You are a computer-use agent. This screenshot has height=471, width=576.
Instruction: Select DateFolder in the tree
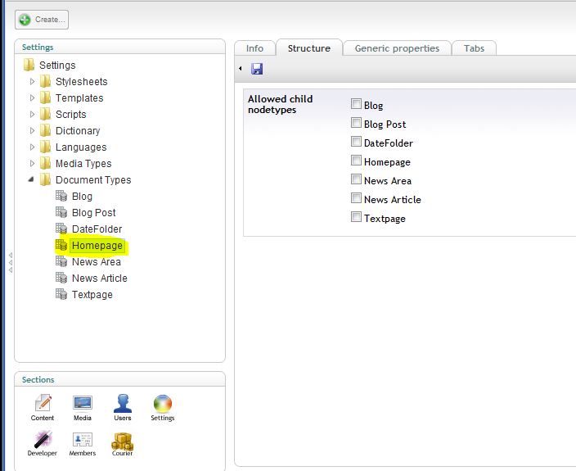(97, 229)
